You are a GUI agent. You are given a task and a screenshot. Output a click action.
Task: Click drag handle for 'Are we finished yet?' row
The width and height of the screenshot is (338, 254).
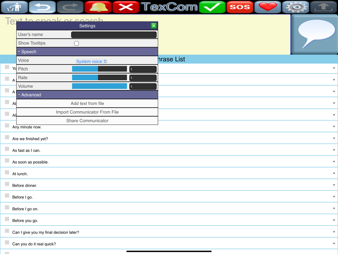point(334,138)
